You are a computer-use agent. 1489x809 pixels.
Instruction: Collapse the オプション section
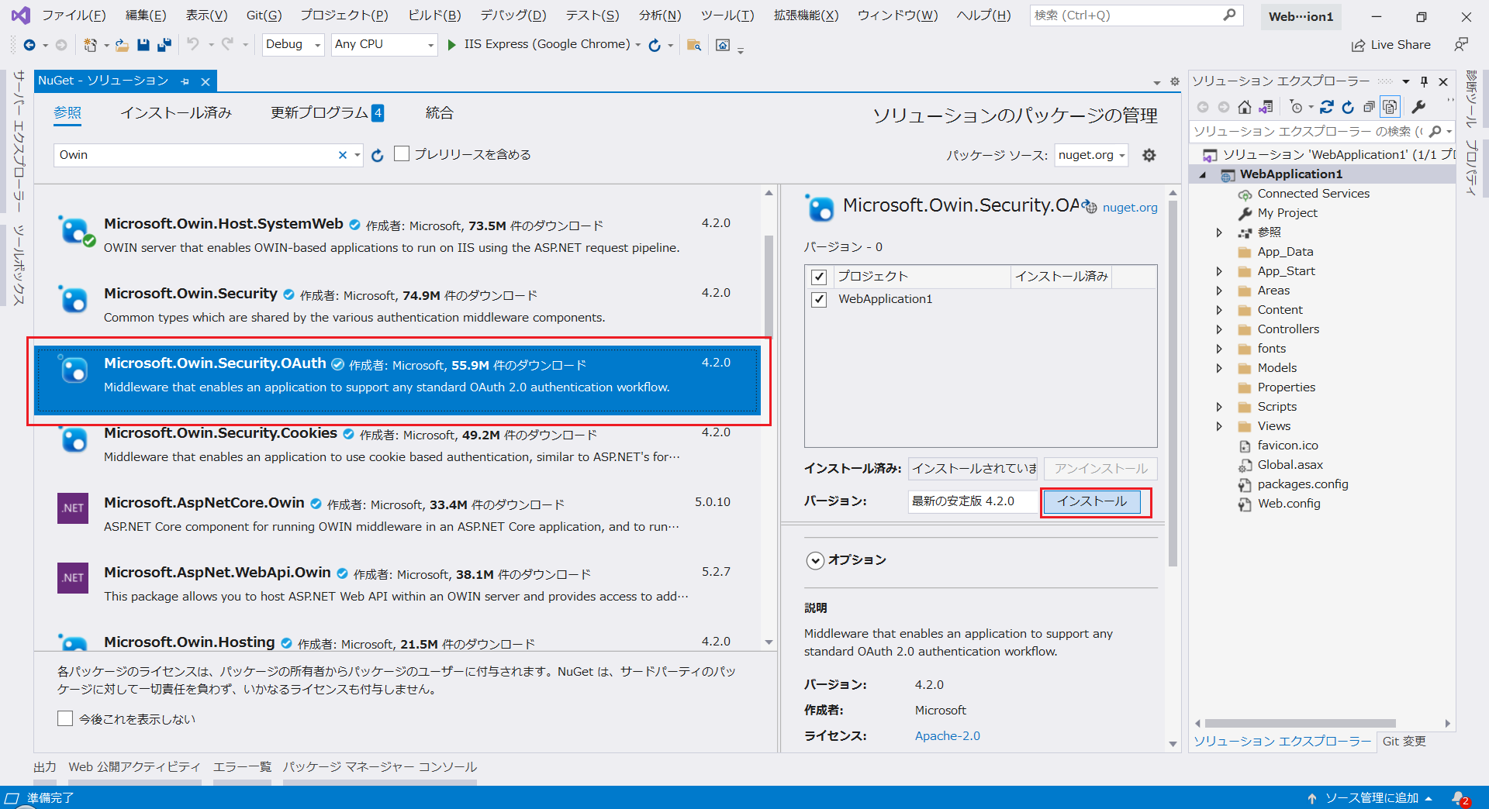tap(815, 560)
